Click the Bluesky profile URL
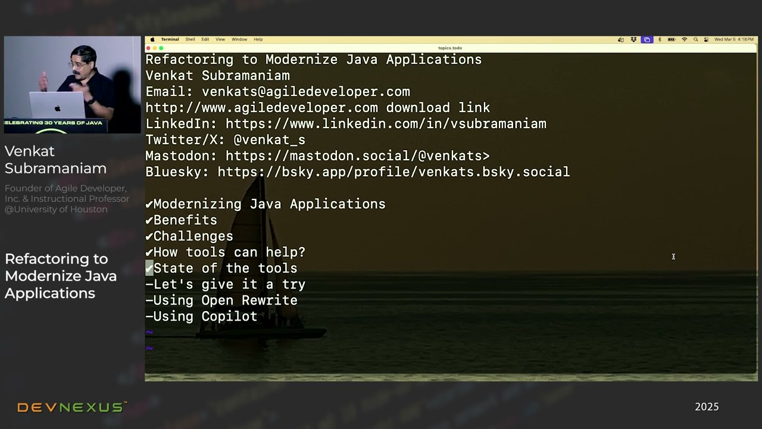 point(394,172)
